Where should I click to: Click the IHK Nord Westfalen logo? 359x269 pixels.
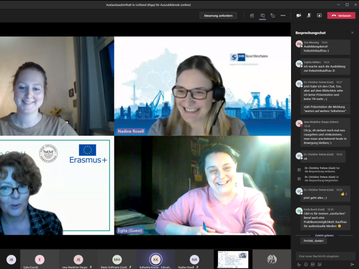(249, 57)
